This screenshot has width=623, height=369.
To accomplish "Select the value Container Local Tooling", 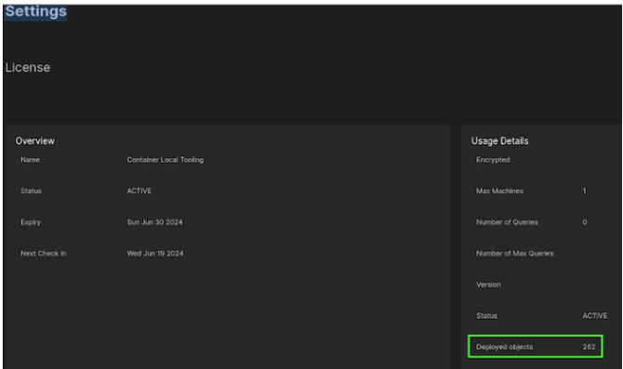I will (x=166, y=160).
